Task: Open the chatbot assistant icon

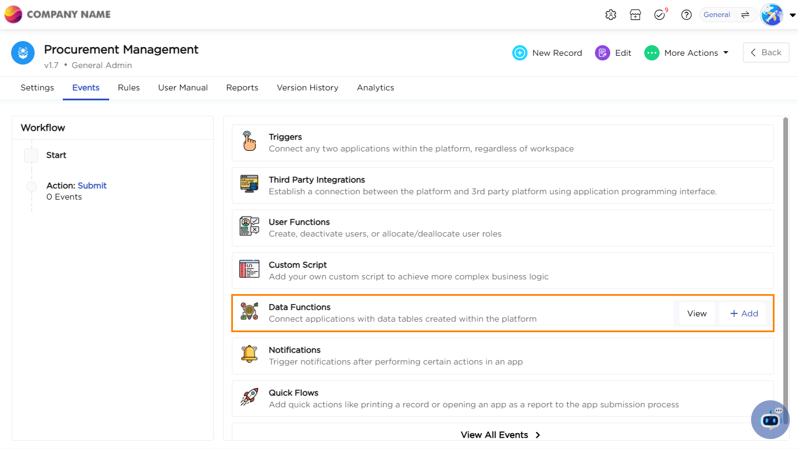Action: pyautogui.click(x=770, y=420)
